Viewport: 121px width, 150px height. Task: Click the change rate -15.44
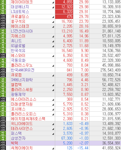click(83, 148)
